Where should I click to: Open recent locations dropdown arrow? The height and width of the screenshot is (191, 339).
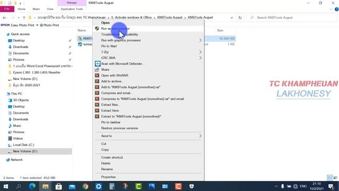19,18
